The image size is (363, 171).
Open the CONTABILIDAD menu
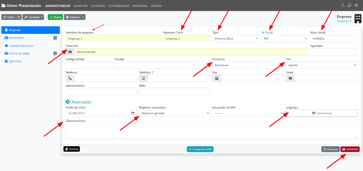[x=118, y=6]
